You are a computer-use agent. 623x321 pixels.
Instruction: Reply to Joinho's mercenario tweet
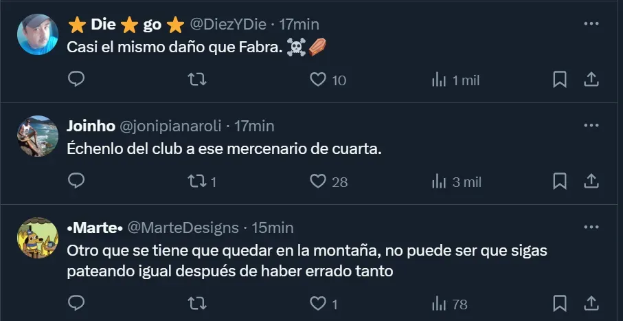pyautogui.click(x=77, y=181)
